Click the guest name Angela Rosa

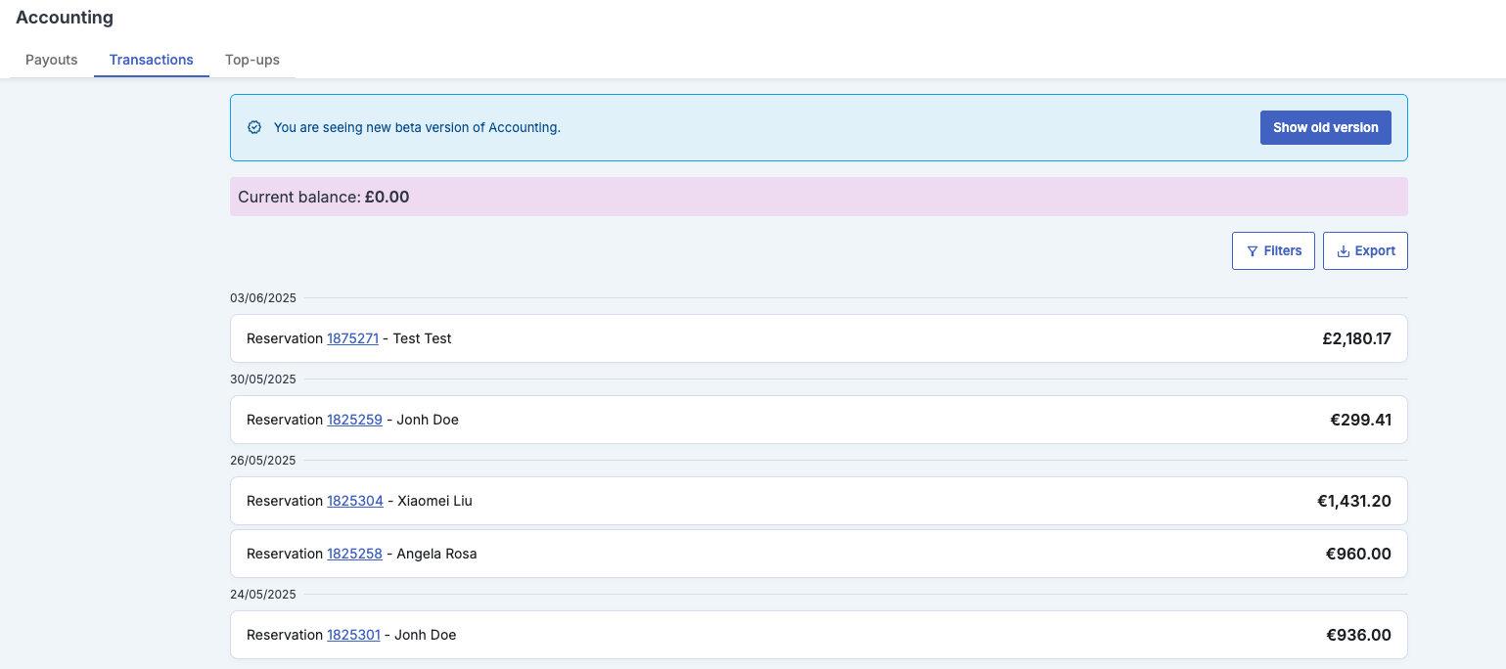click(436, 554)
